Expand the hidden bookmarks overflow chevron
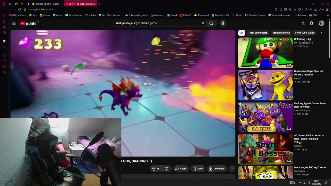This screenshot has width=331, height=186. click(x=328, y=15)
